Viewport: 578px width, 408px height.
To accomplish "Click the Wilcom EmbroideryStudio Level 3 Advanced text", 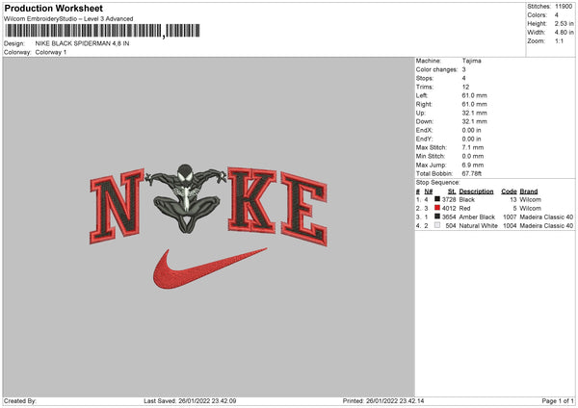I will click(68, 19).
